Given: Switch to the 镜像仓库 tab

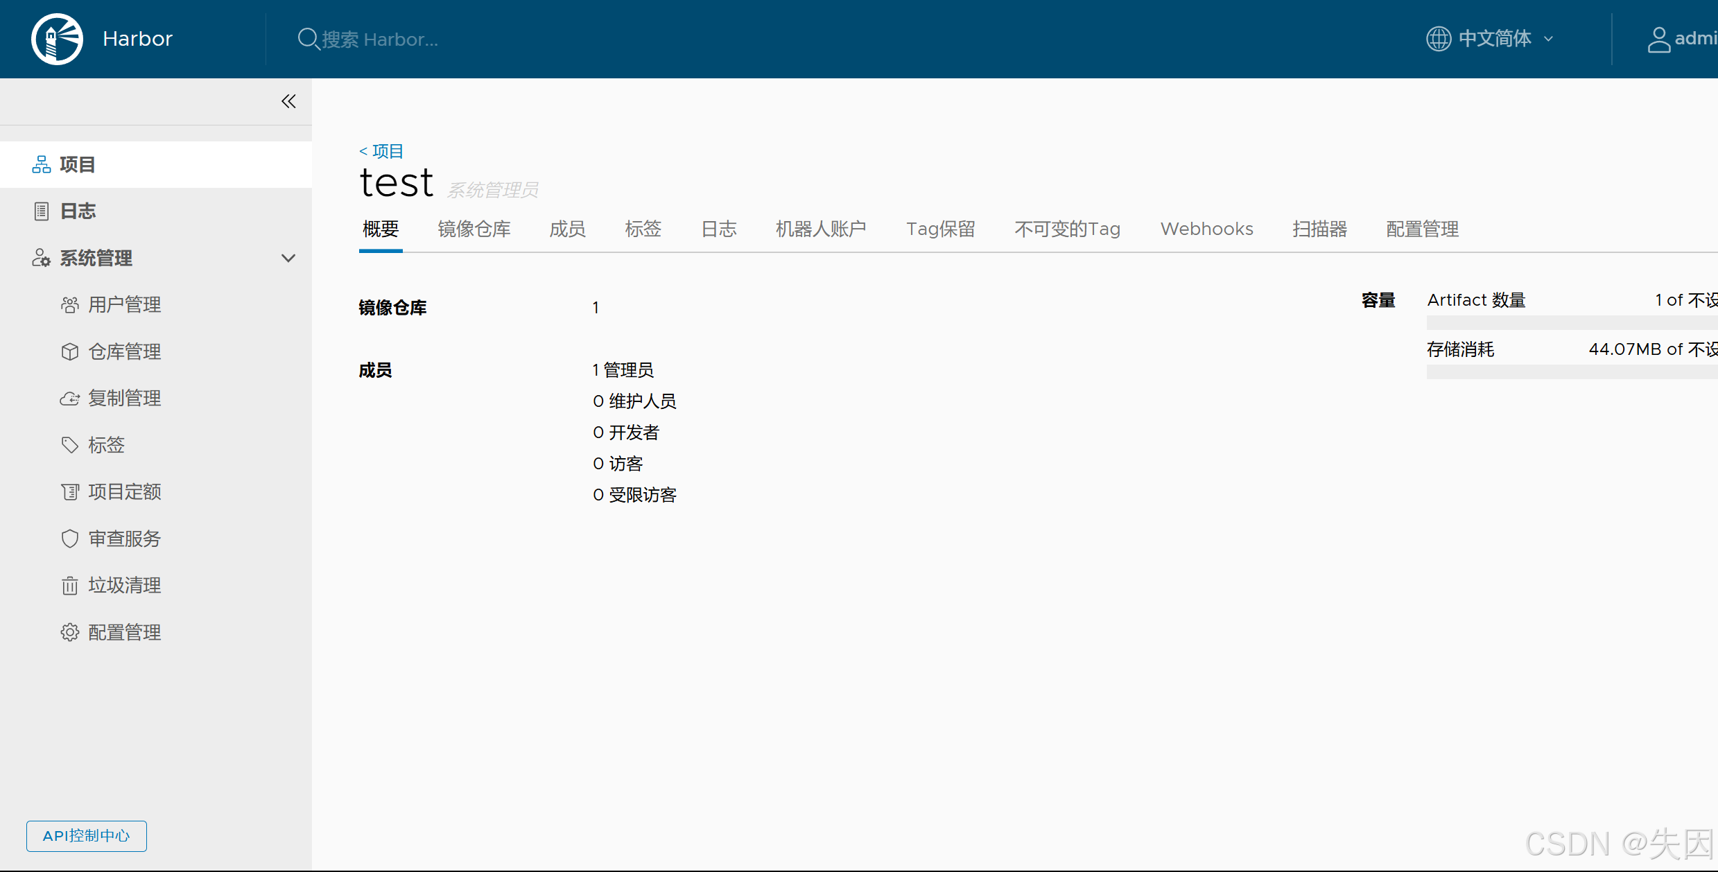Looking at the screenshot, I should coord(474,229).
